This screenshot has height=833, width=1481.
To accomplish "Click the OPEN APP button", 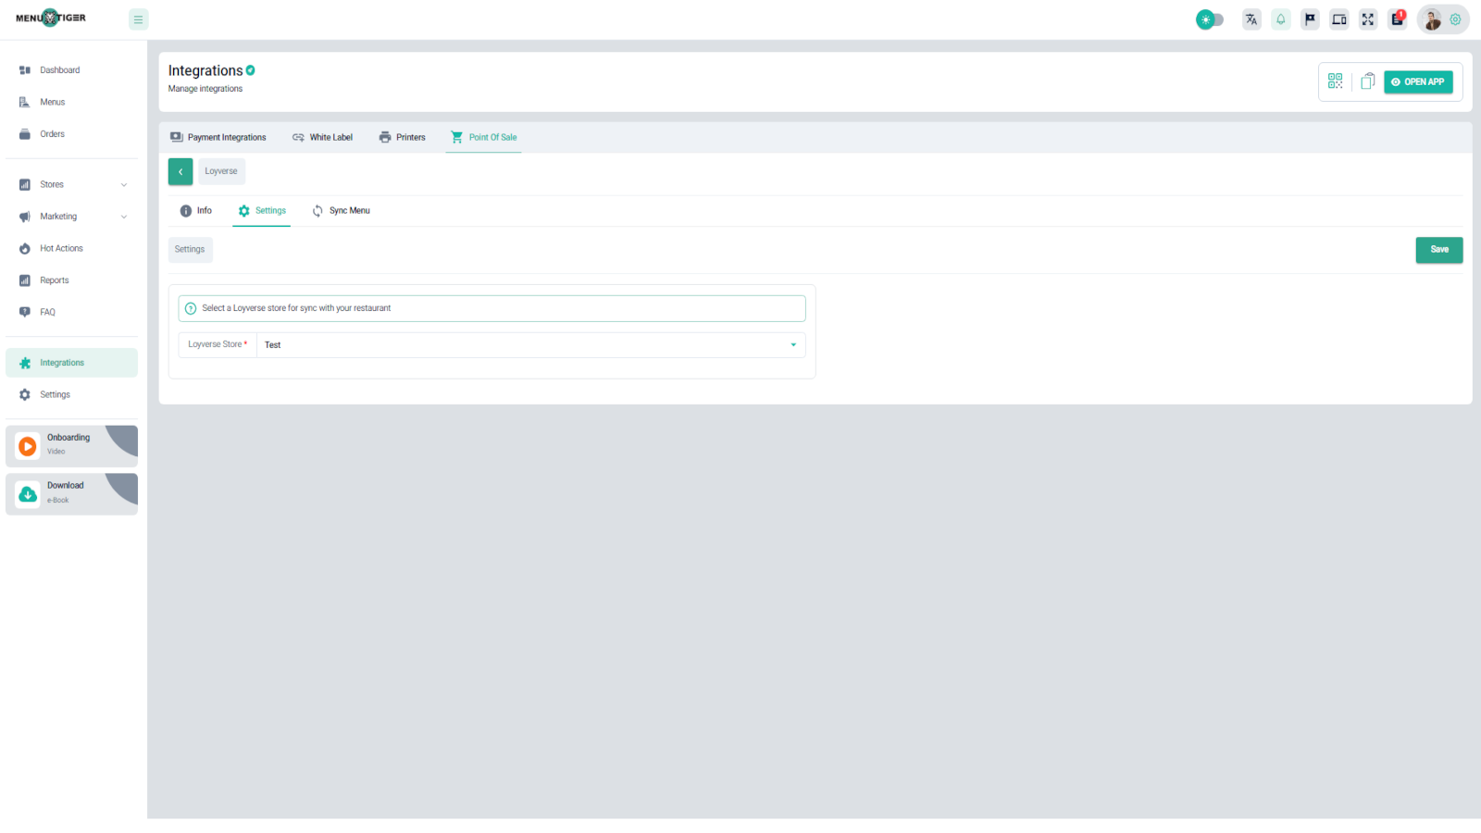I will pyautogui.click(x=1418, y=82).
